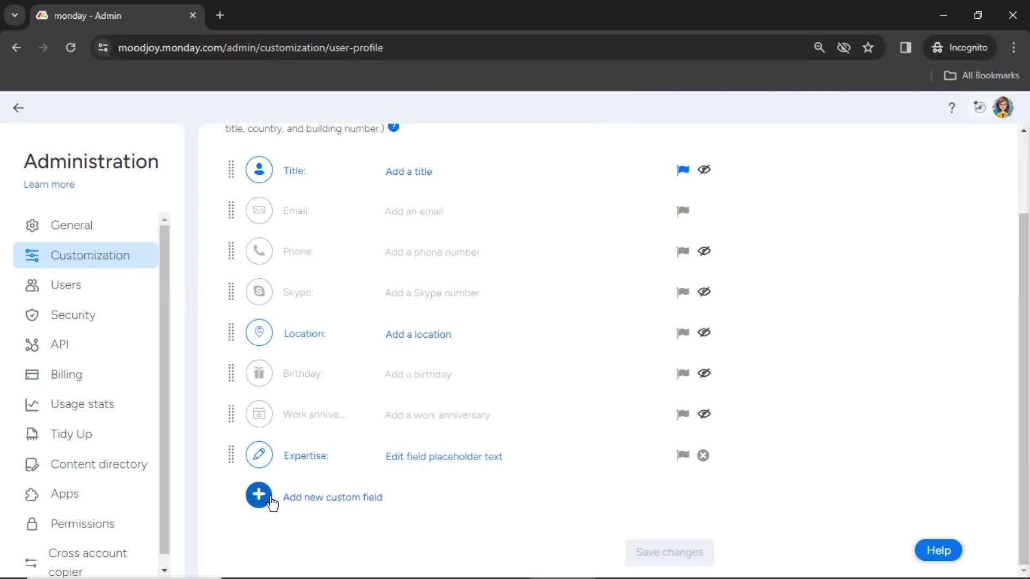This screenshot has width=1030, height=579.
Task: Grab the drag handle for Skype row
Action: click(x=231, y=292)
